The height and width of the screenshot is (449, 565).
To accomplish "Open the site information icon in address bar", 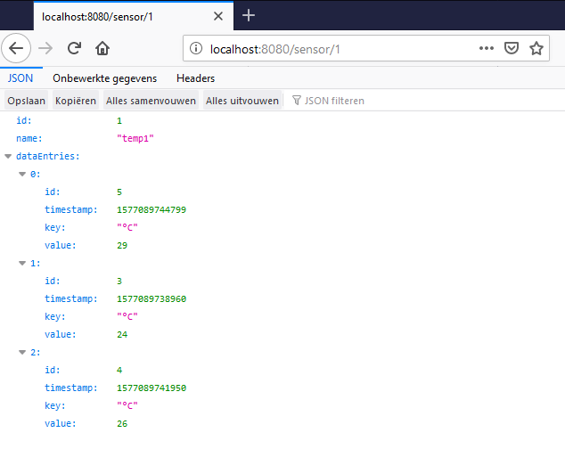I will (196, 48).
